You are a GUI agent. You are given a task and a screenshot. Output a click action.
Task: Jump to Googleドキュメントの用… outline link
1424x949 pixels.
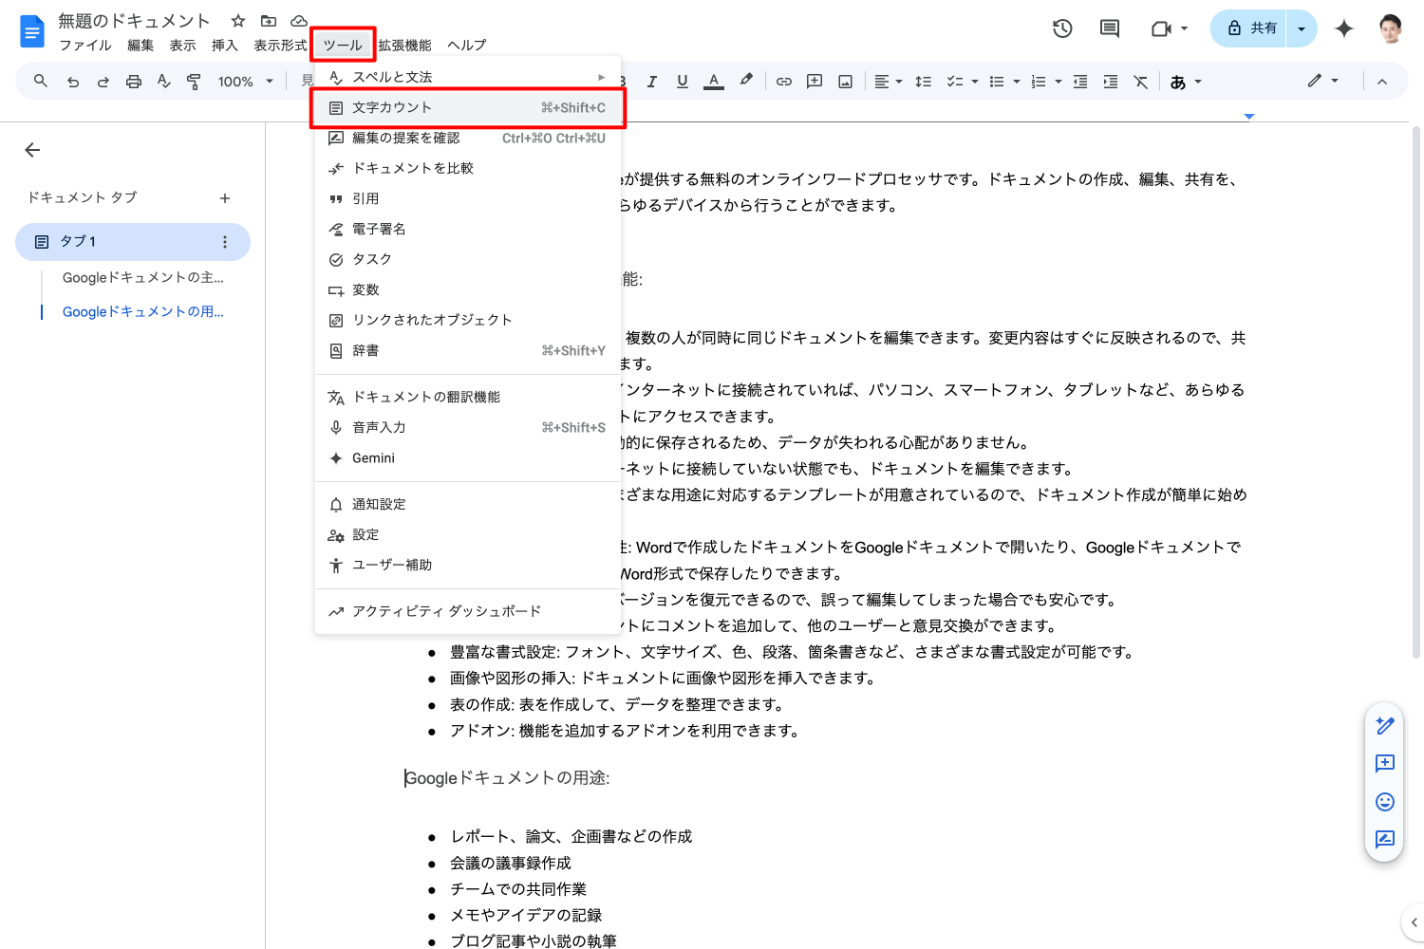(x=142, y=311)
